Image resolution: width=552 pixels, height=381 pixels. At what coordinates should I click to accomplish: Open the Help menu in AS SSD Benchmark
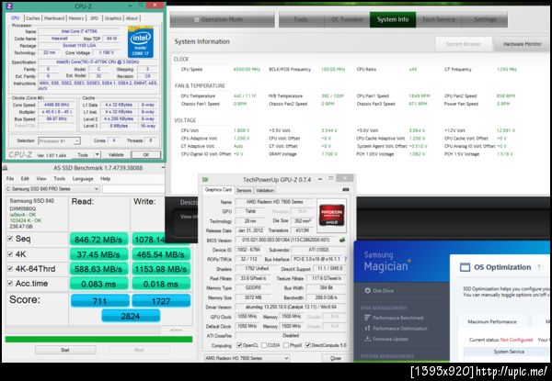click(106, 179)
